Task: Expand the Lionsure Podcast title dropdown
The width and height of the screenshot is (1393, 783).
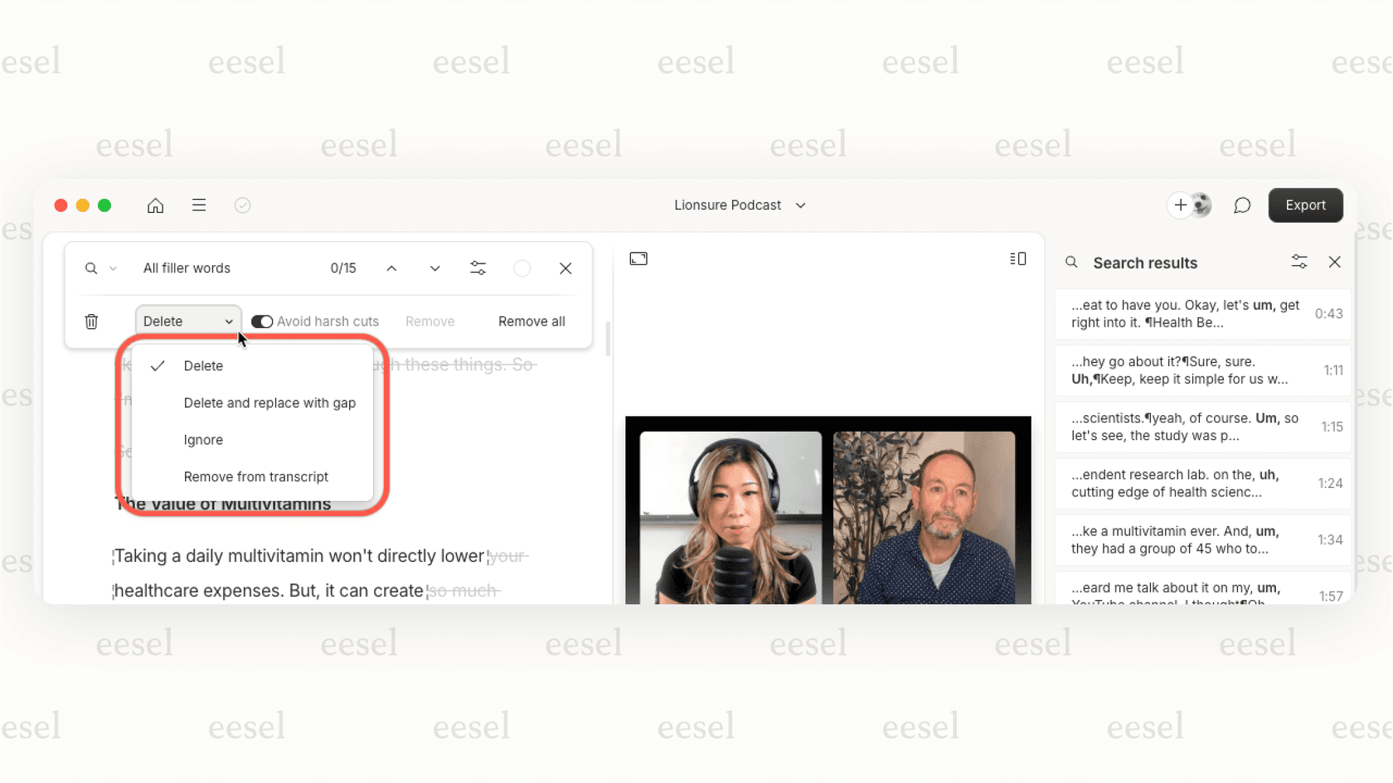Action: 799,205
